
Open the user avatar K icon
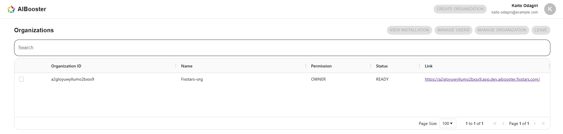coord(550,9)
